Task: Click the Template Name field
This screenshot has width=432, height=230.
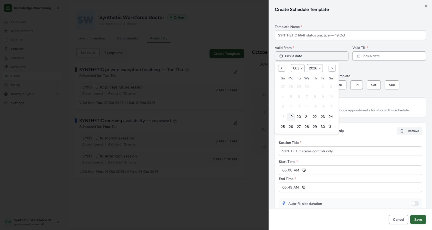Action: click(x=350, y=35)
